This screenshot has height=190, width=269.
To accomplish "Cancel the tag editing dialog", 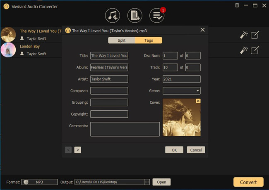I will coord(196,150).
